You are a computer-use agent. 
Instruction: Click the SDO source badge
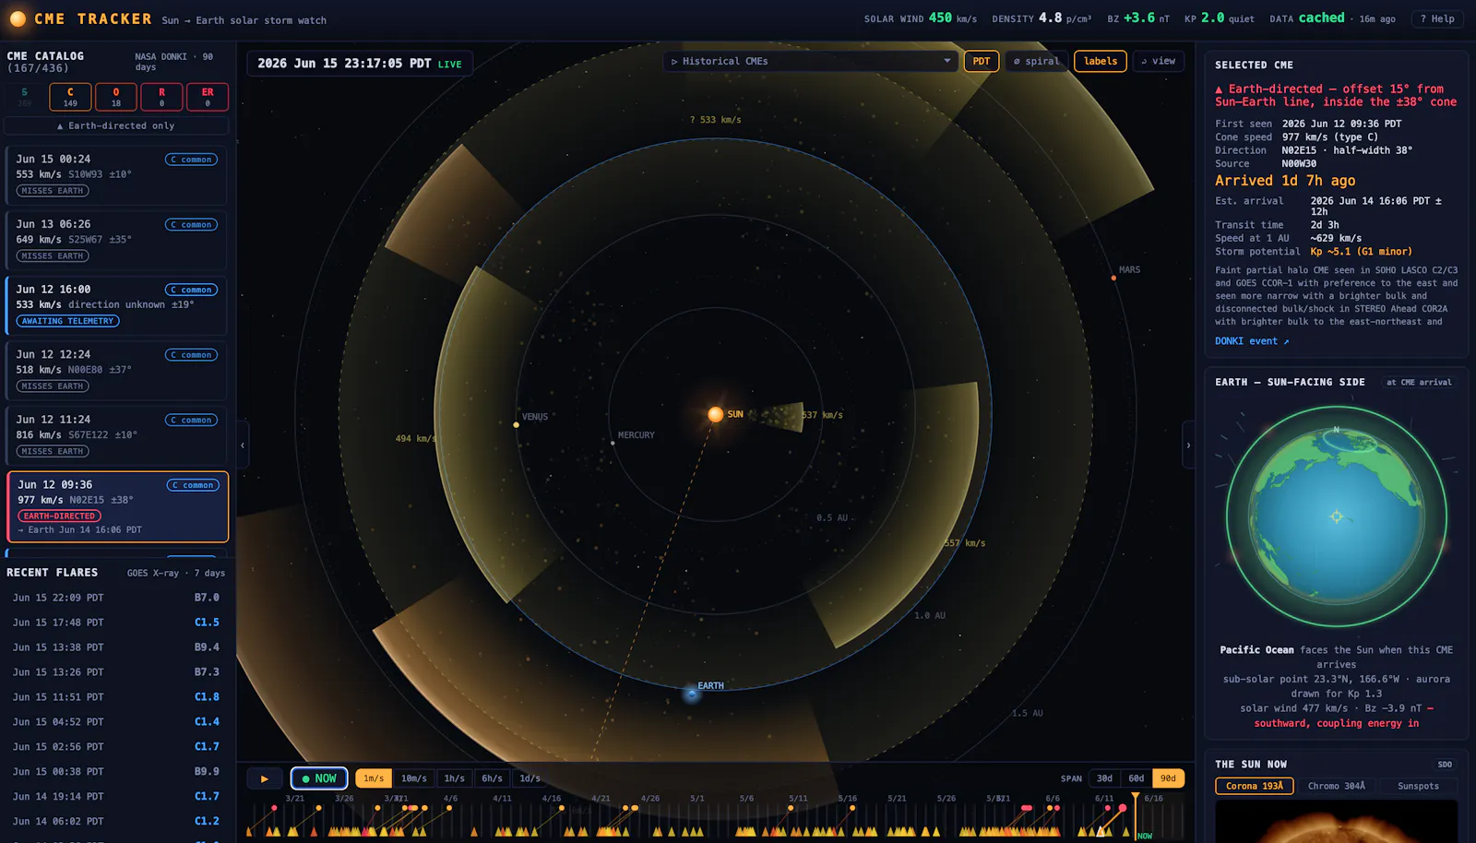tap(1445, 765)
